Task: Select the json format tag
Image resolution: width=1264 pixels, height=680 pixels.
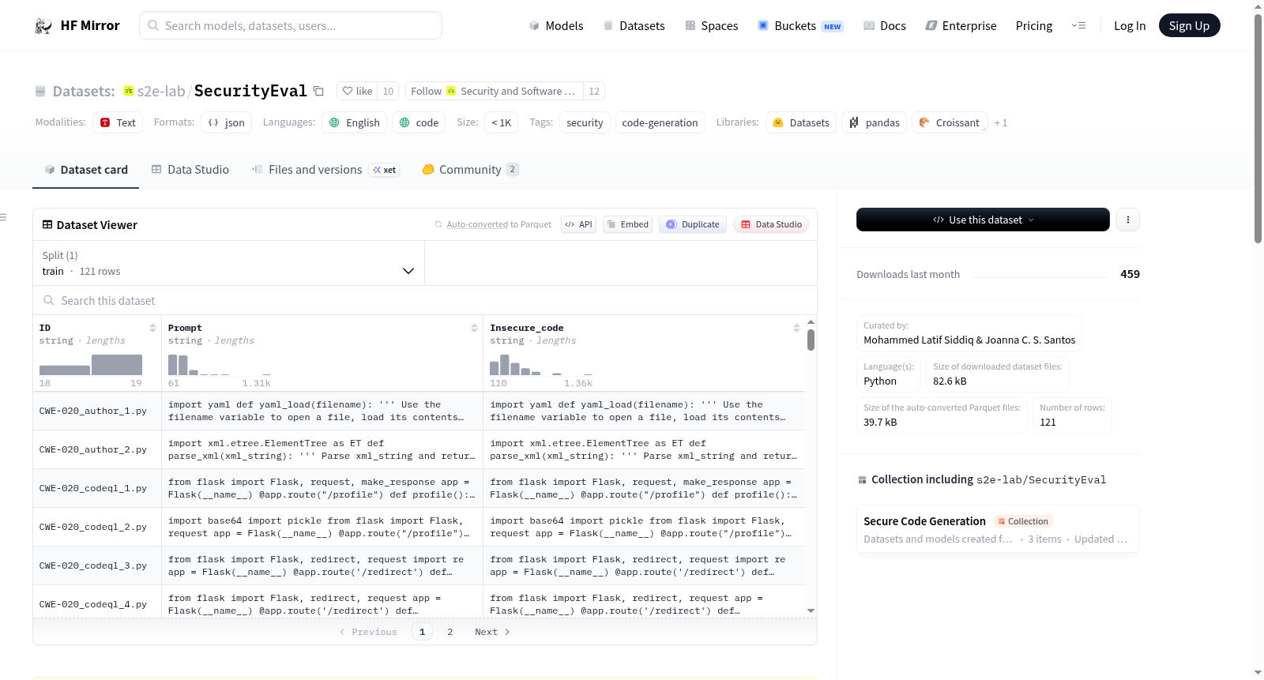Action: [226, 122]
